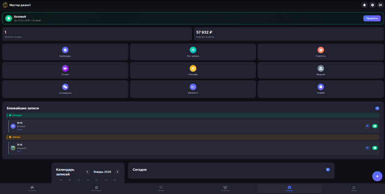Click the floating plus add button
The image size is (385, 194).
(377, 176)
